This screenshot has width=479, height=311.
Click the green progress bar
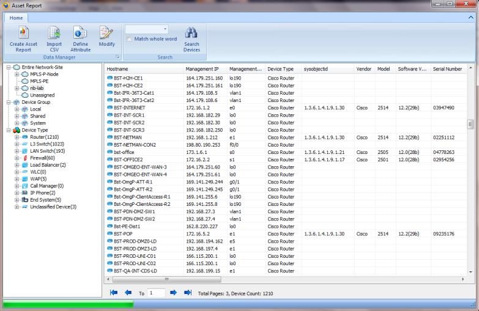[x=68, y=304]
